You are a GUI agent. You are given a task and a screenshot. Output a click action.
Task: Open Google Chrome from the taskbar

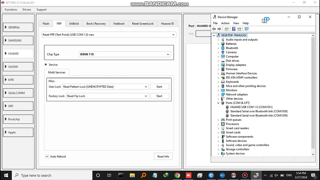point(177,175)
